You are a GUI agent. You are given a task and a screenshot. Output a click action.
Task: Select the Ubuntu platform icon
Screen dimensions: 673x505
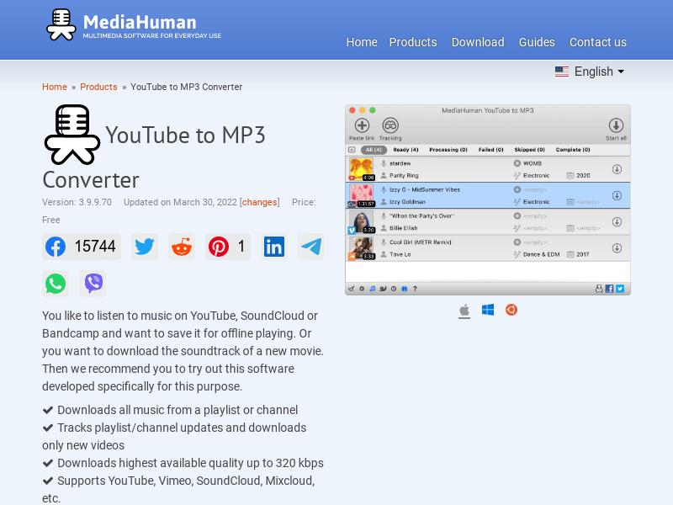(511, 310)
